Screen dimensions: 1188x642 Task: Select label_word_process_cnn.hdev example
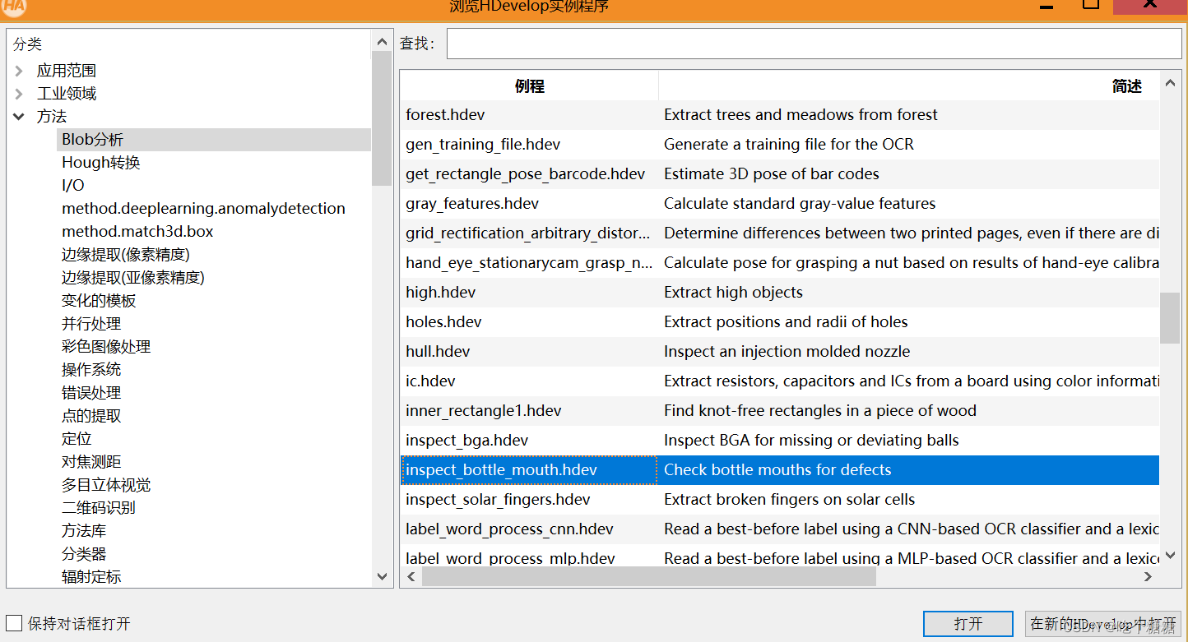(x=509, y=529)
